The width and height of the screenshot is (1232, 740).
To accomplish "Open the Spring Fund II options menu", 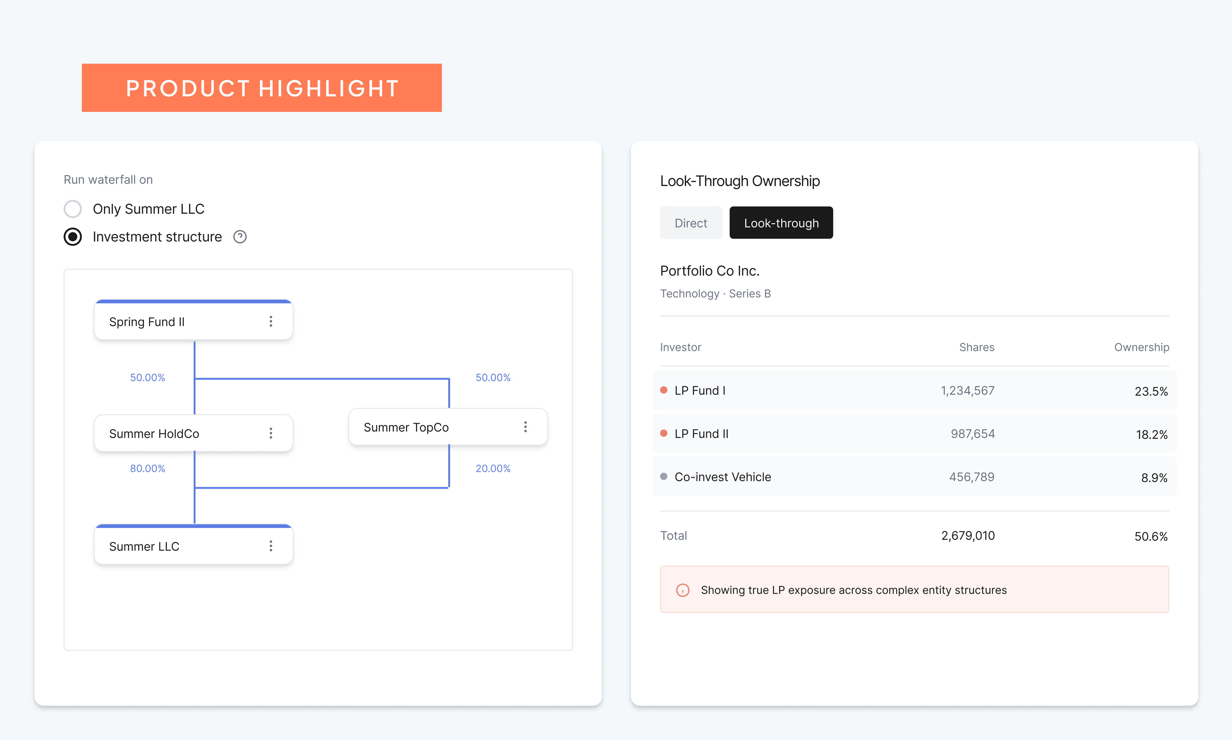I will pyautogui.click(x=270, y=322).
